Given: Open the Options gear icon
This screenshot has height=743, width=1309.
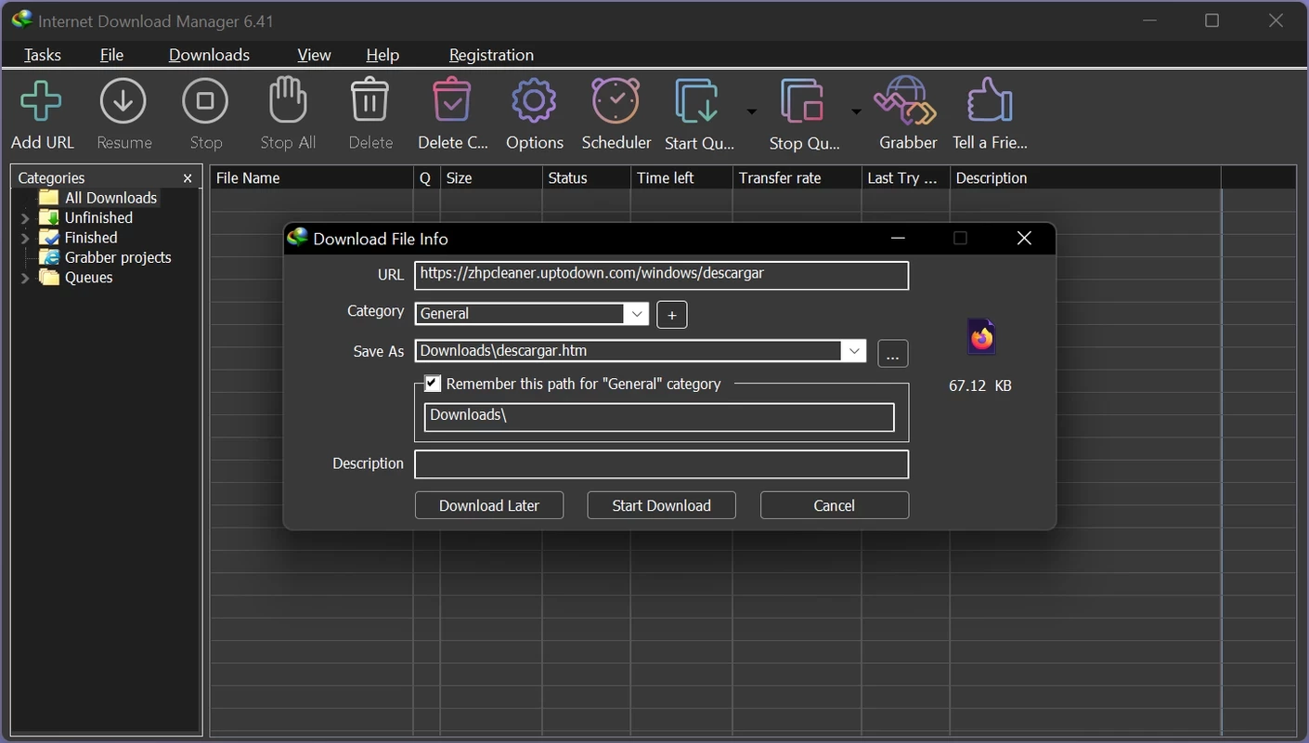Looking at the screenshot, I should 534,102.
